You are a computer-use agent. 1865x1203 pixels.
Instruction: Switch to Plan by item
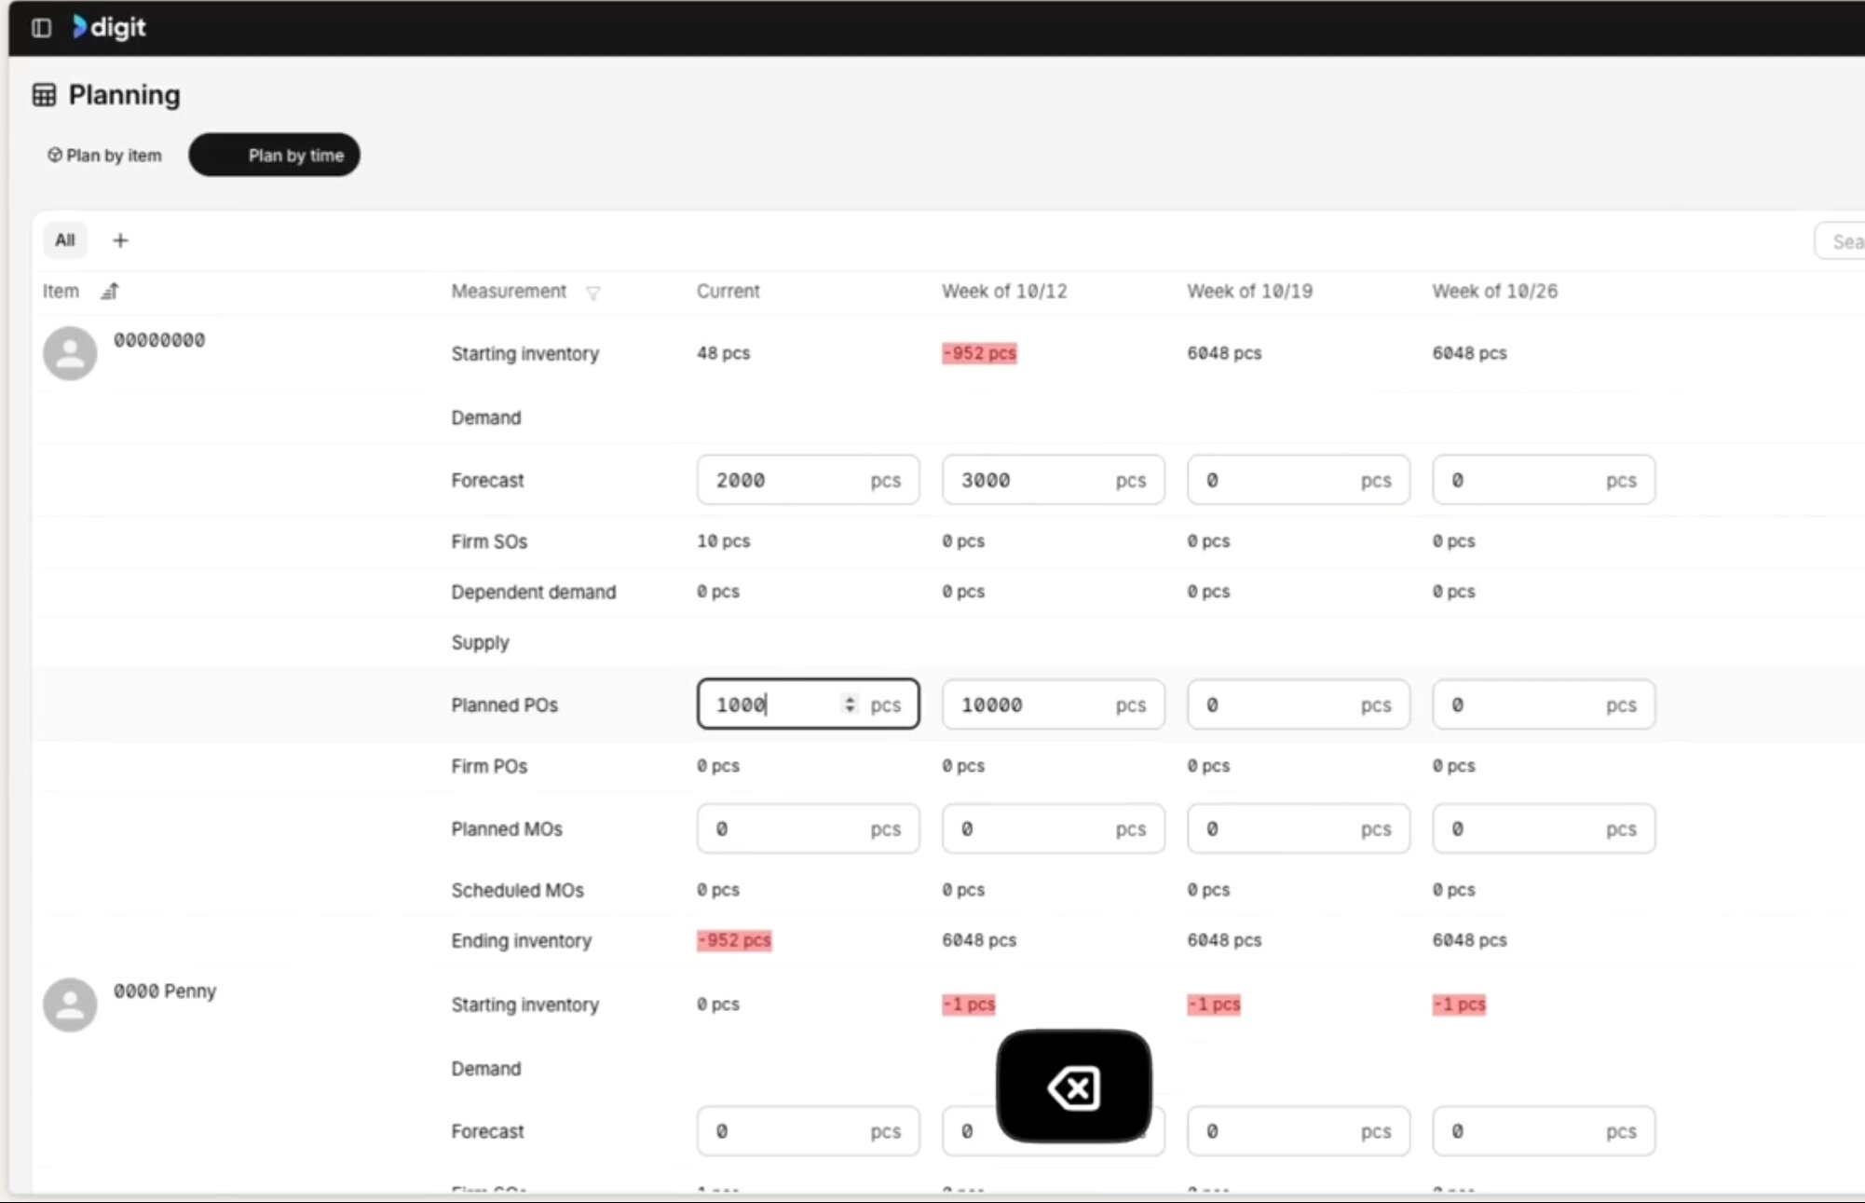click(104, 156)
